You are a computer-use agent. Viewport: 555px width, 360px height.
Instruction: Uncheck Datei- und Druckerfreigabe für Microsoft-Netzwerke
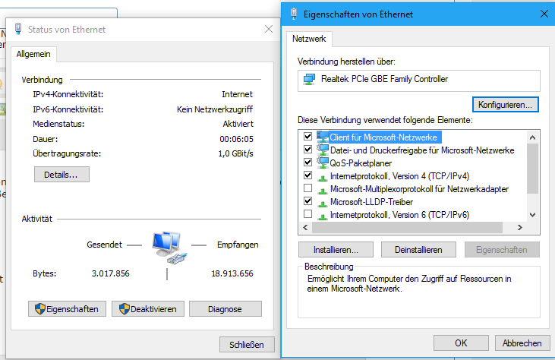(308, 150)
